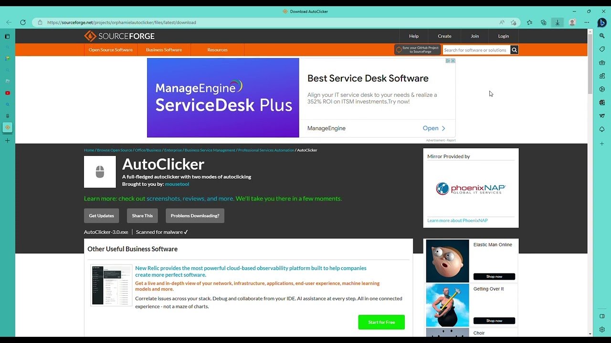Screen dimensions: 611x343
Task: Click New Relic observability platform headline link
Action: coord(251,272)
